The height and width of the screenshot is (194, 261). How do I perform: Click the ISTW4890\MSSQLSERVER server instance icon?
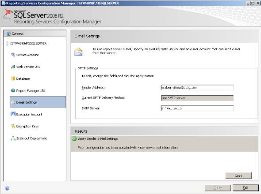point(7,44)
